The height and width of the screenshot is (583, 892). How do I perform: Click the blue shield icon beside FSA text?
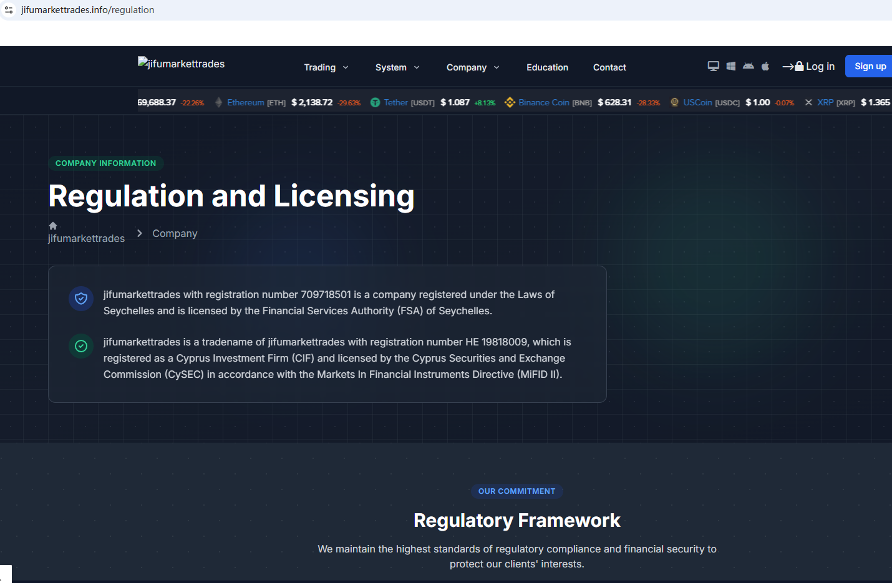point(81,299)
